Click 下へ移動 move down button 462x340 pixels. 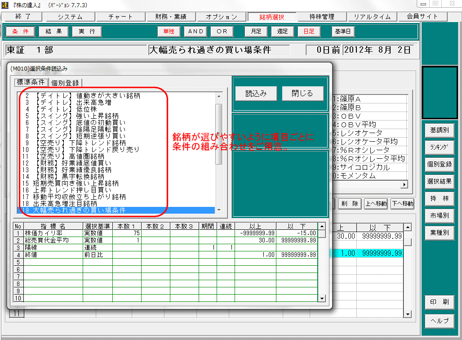point(402,204)
